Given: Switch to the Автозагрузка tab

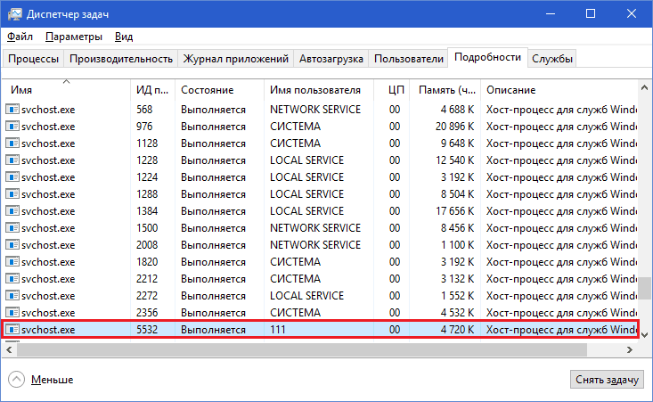Looking at the screenshot, I should pyautogui.click(x=331, y=59).
